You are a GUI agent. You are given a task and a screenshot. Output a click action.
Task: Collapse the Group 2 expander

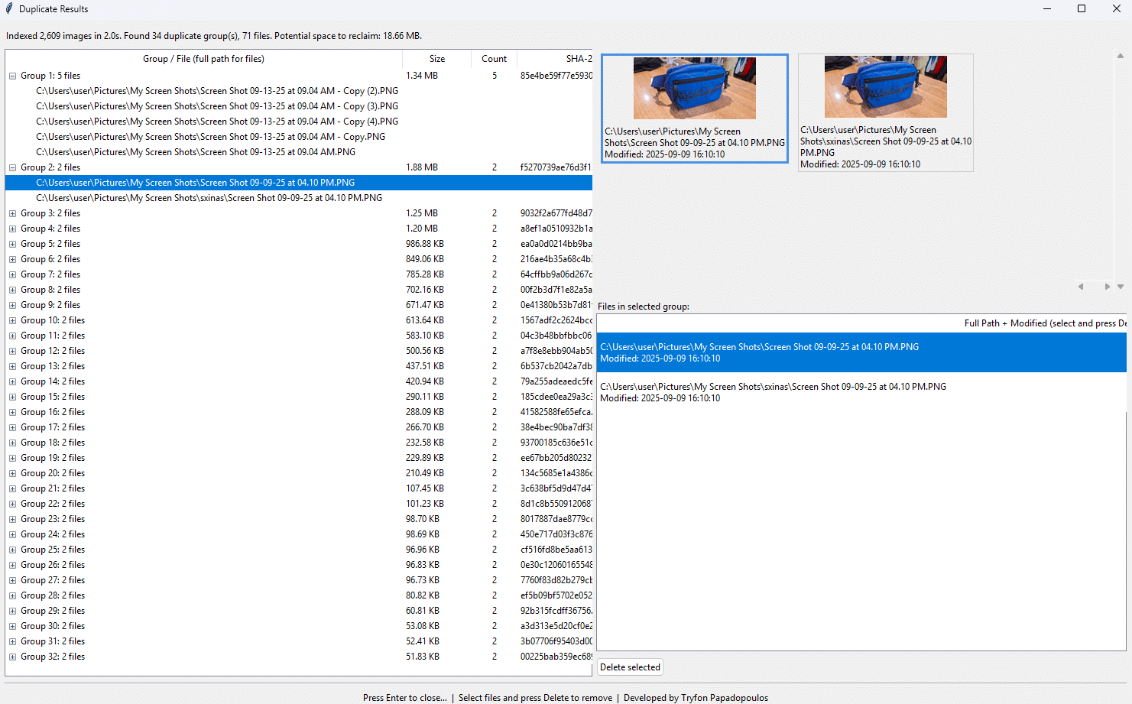12,167
